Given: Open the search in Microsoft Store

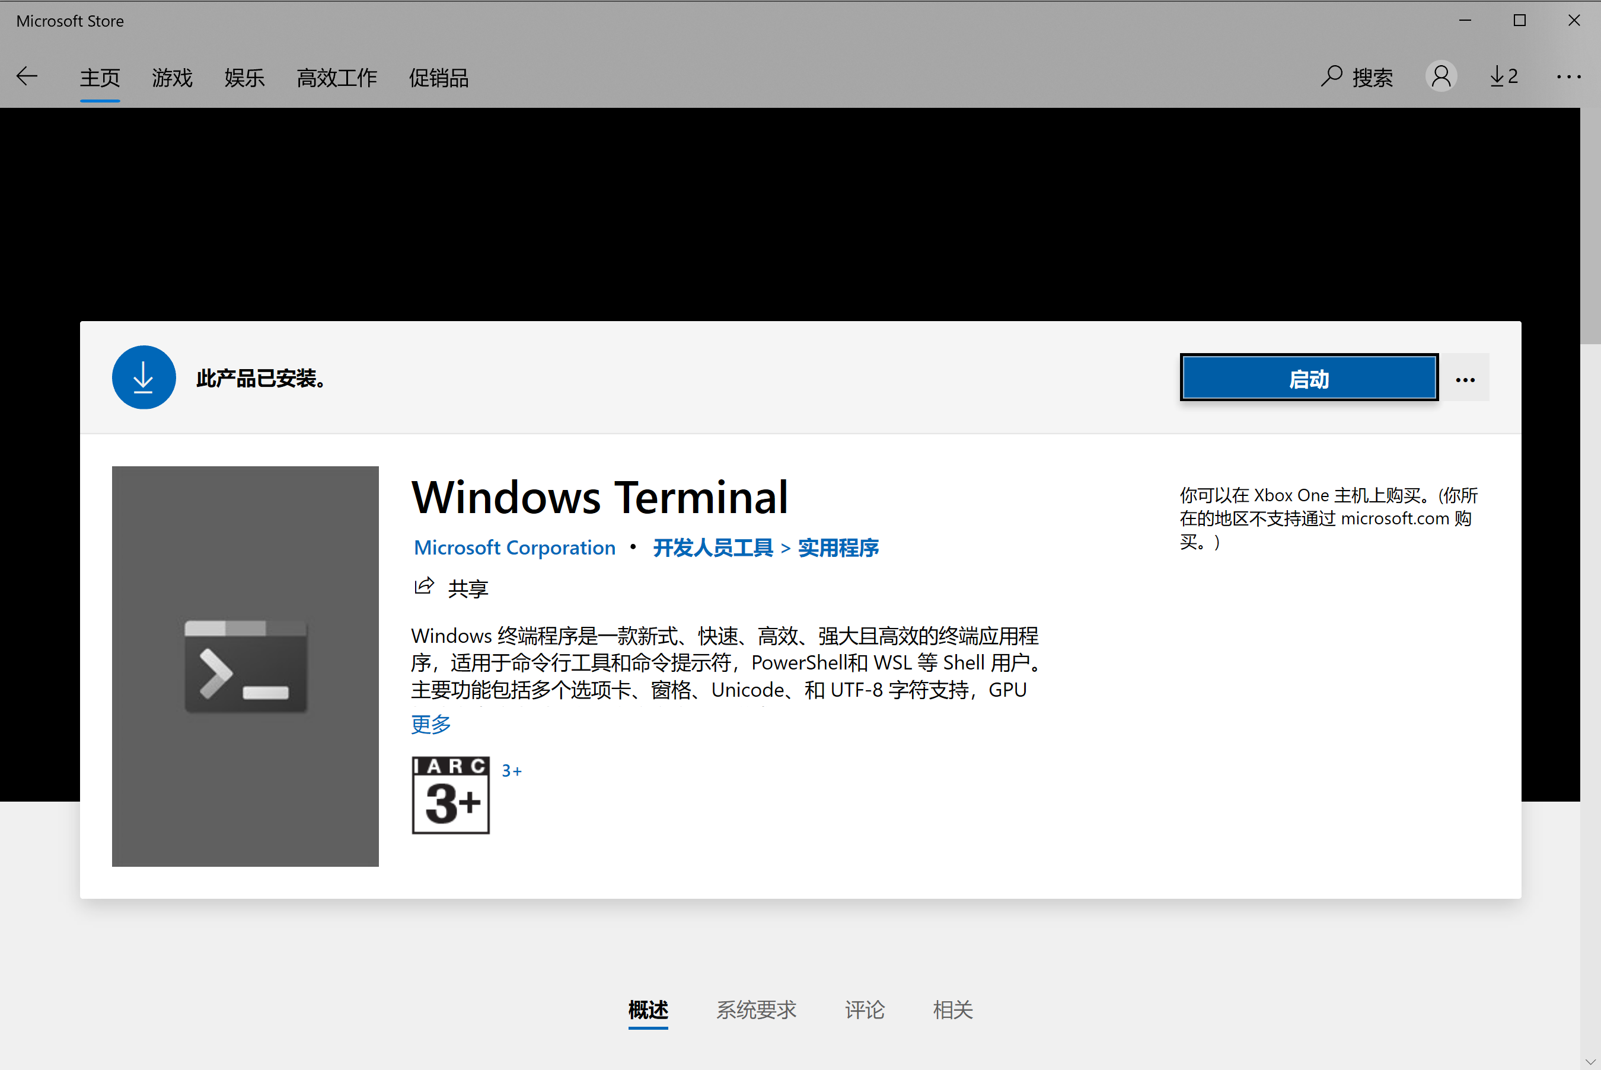Looking at the screenshot, I should 1357,77.
